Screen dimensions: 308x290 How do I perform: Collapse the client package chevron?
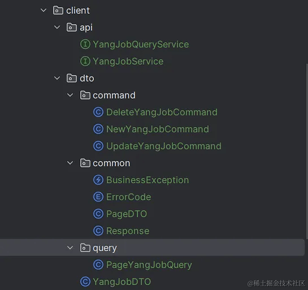point(44,10)
